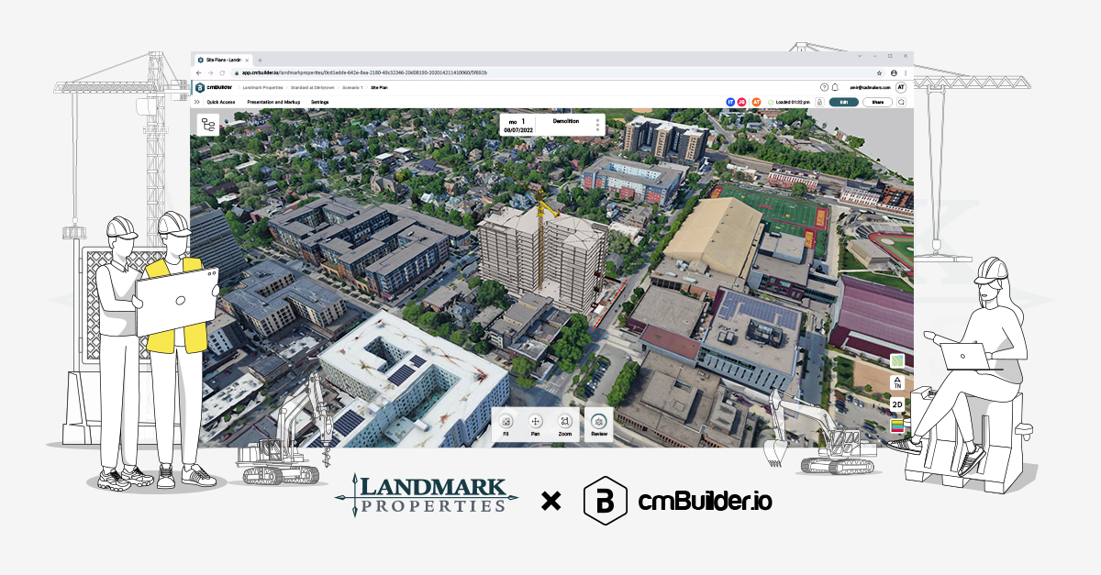Click the scenario diagram icon in the viewport corner
1101x575 pixels.
click(x=208, y=125)
